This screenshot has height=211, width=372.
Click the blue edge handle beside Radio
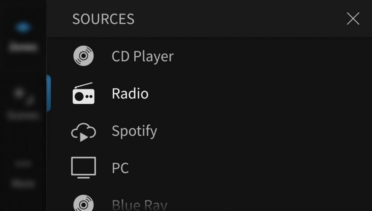(49, 93)
